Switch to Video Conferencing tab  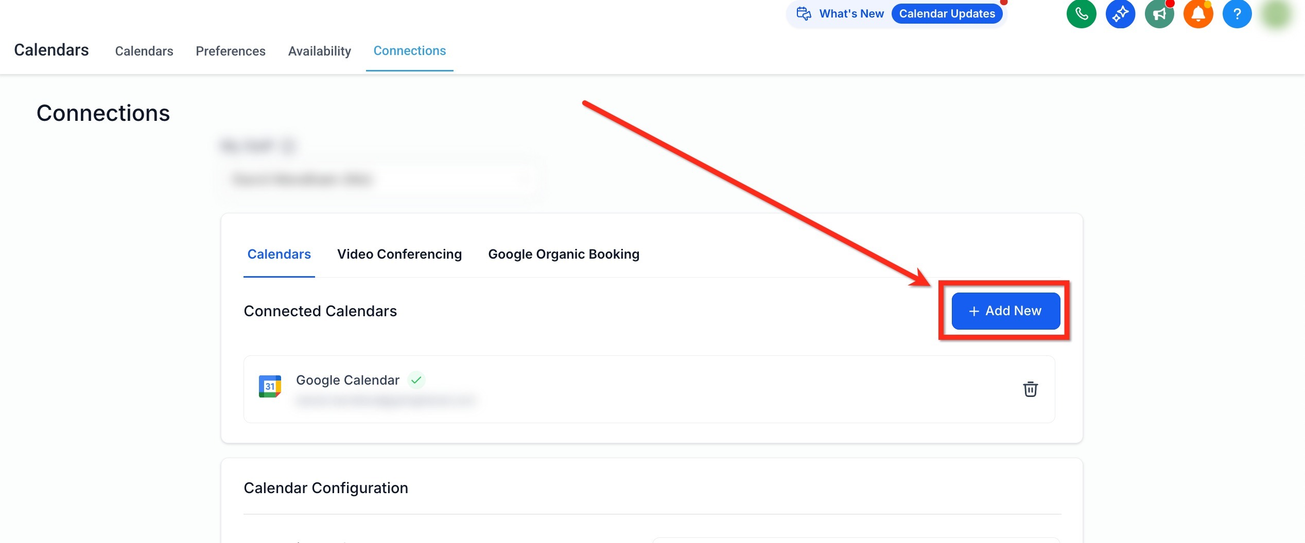coord(399,254)
